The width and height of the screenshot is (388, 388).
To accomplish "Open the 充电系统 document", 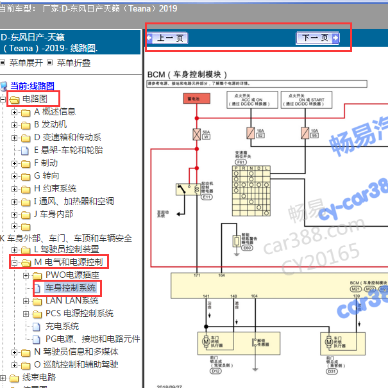I will point(62,327).
